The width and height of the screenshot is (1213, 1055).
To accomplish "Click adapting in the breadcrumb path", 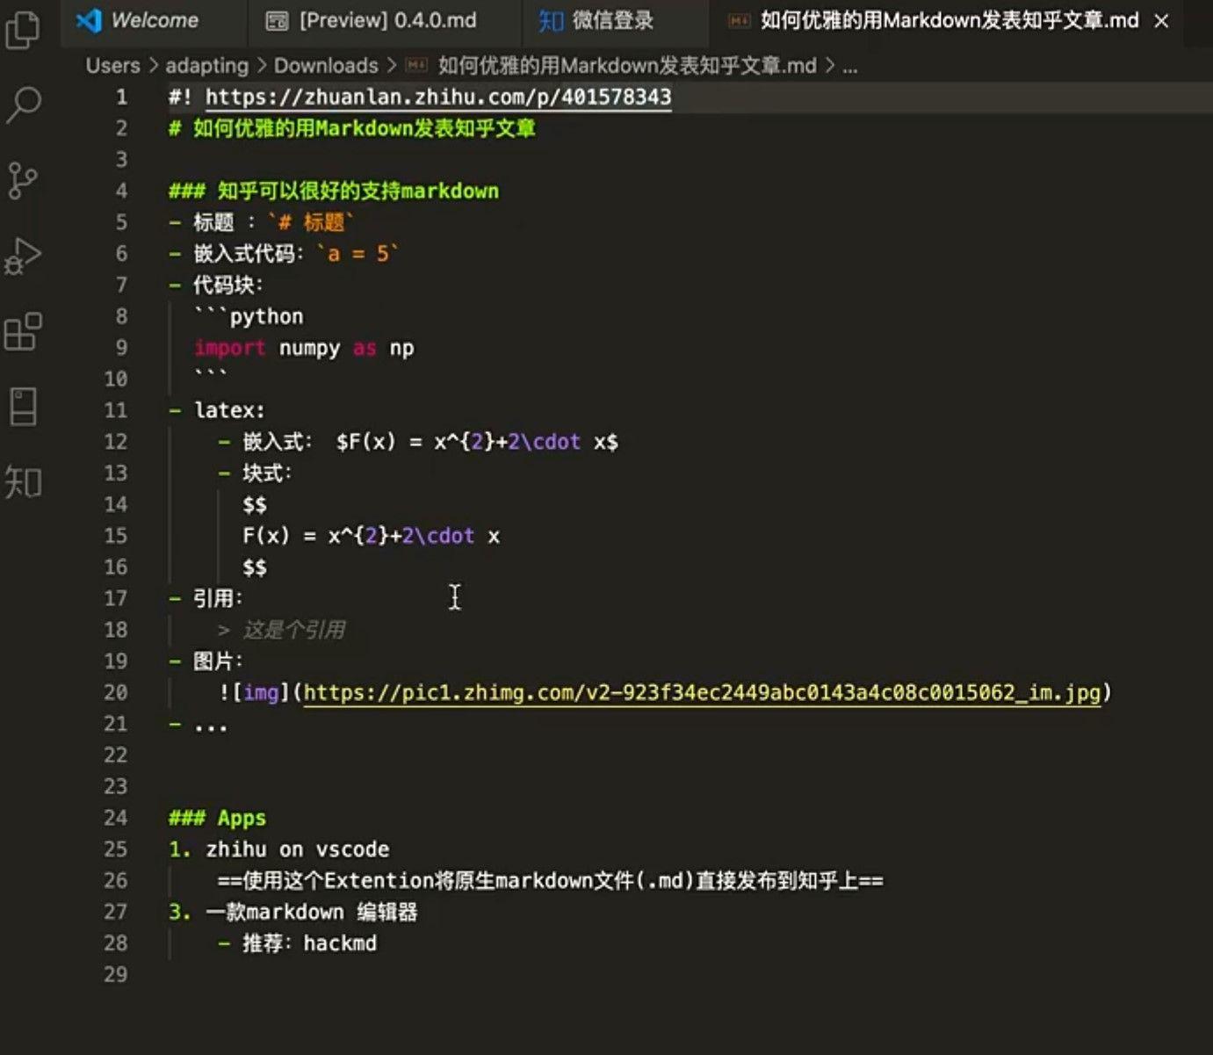I will tap(206, 65).
